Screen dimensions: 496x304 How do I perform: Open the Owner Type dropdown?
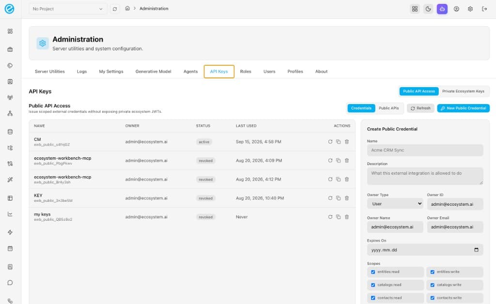pyautogui.click(x=395, y=204)
